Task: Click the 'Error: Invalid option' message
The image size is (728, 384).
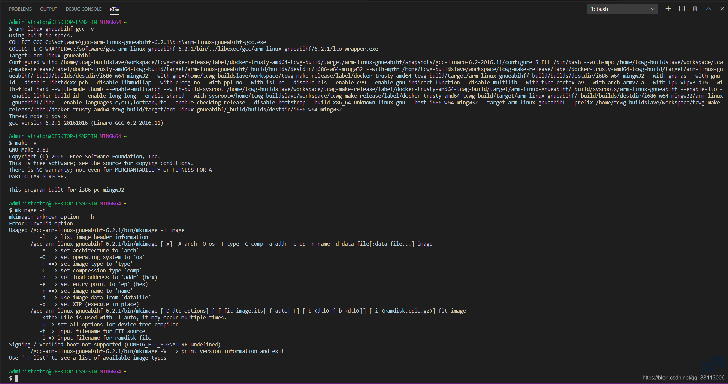Action: click(x=41, y=224)
